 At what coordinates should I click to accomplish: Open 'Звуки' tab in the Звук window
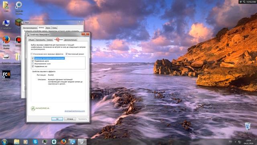click(x=48, y=28)
